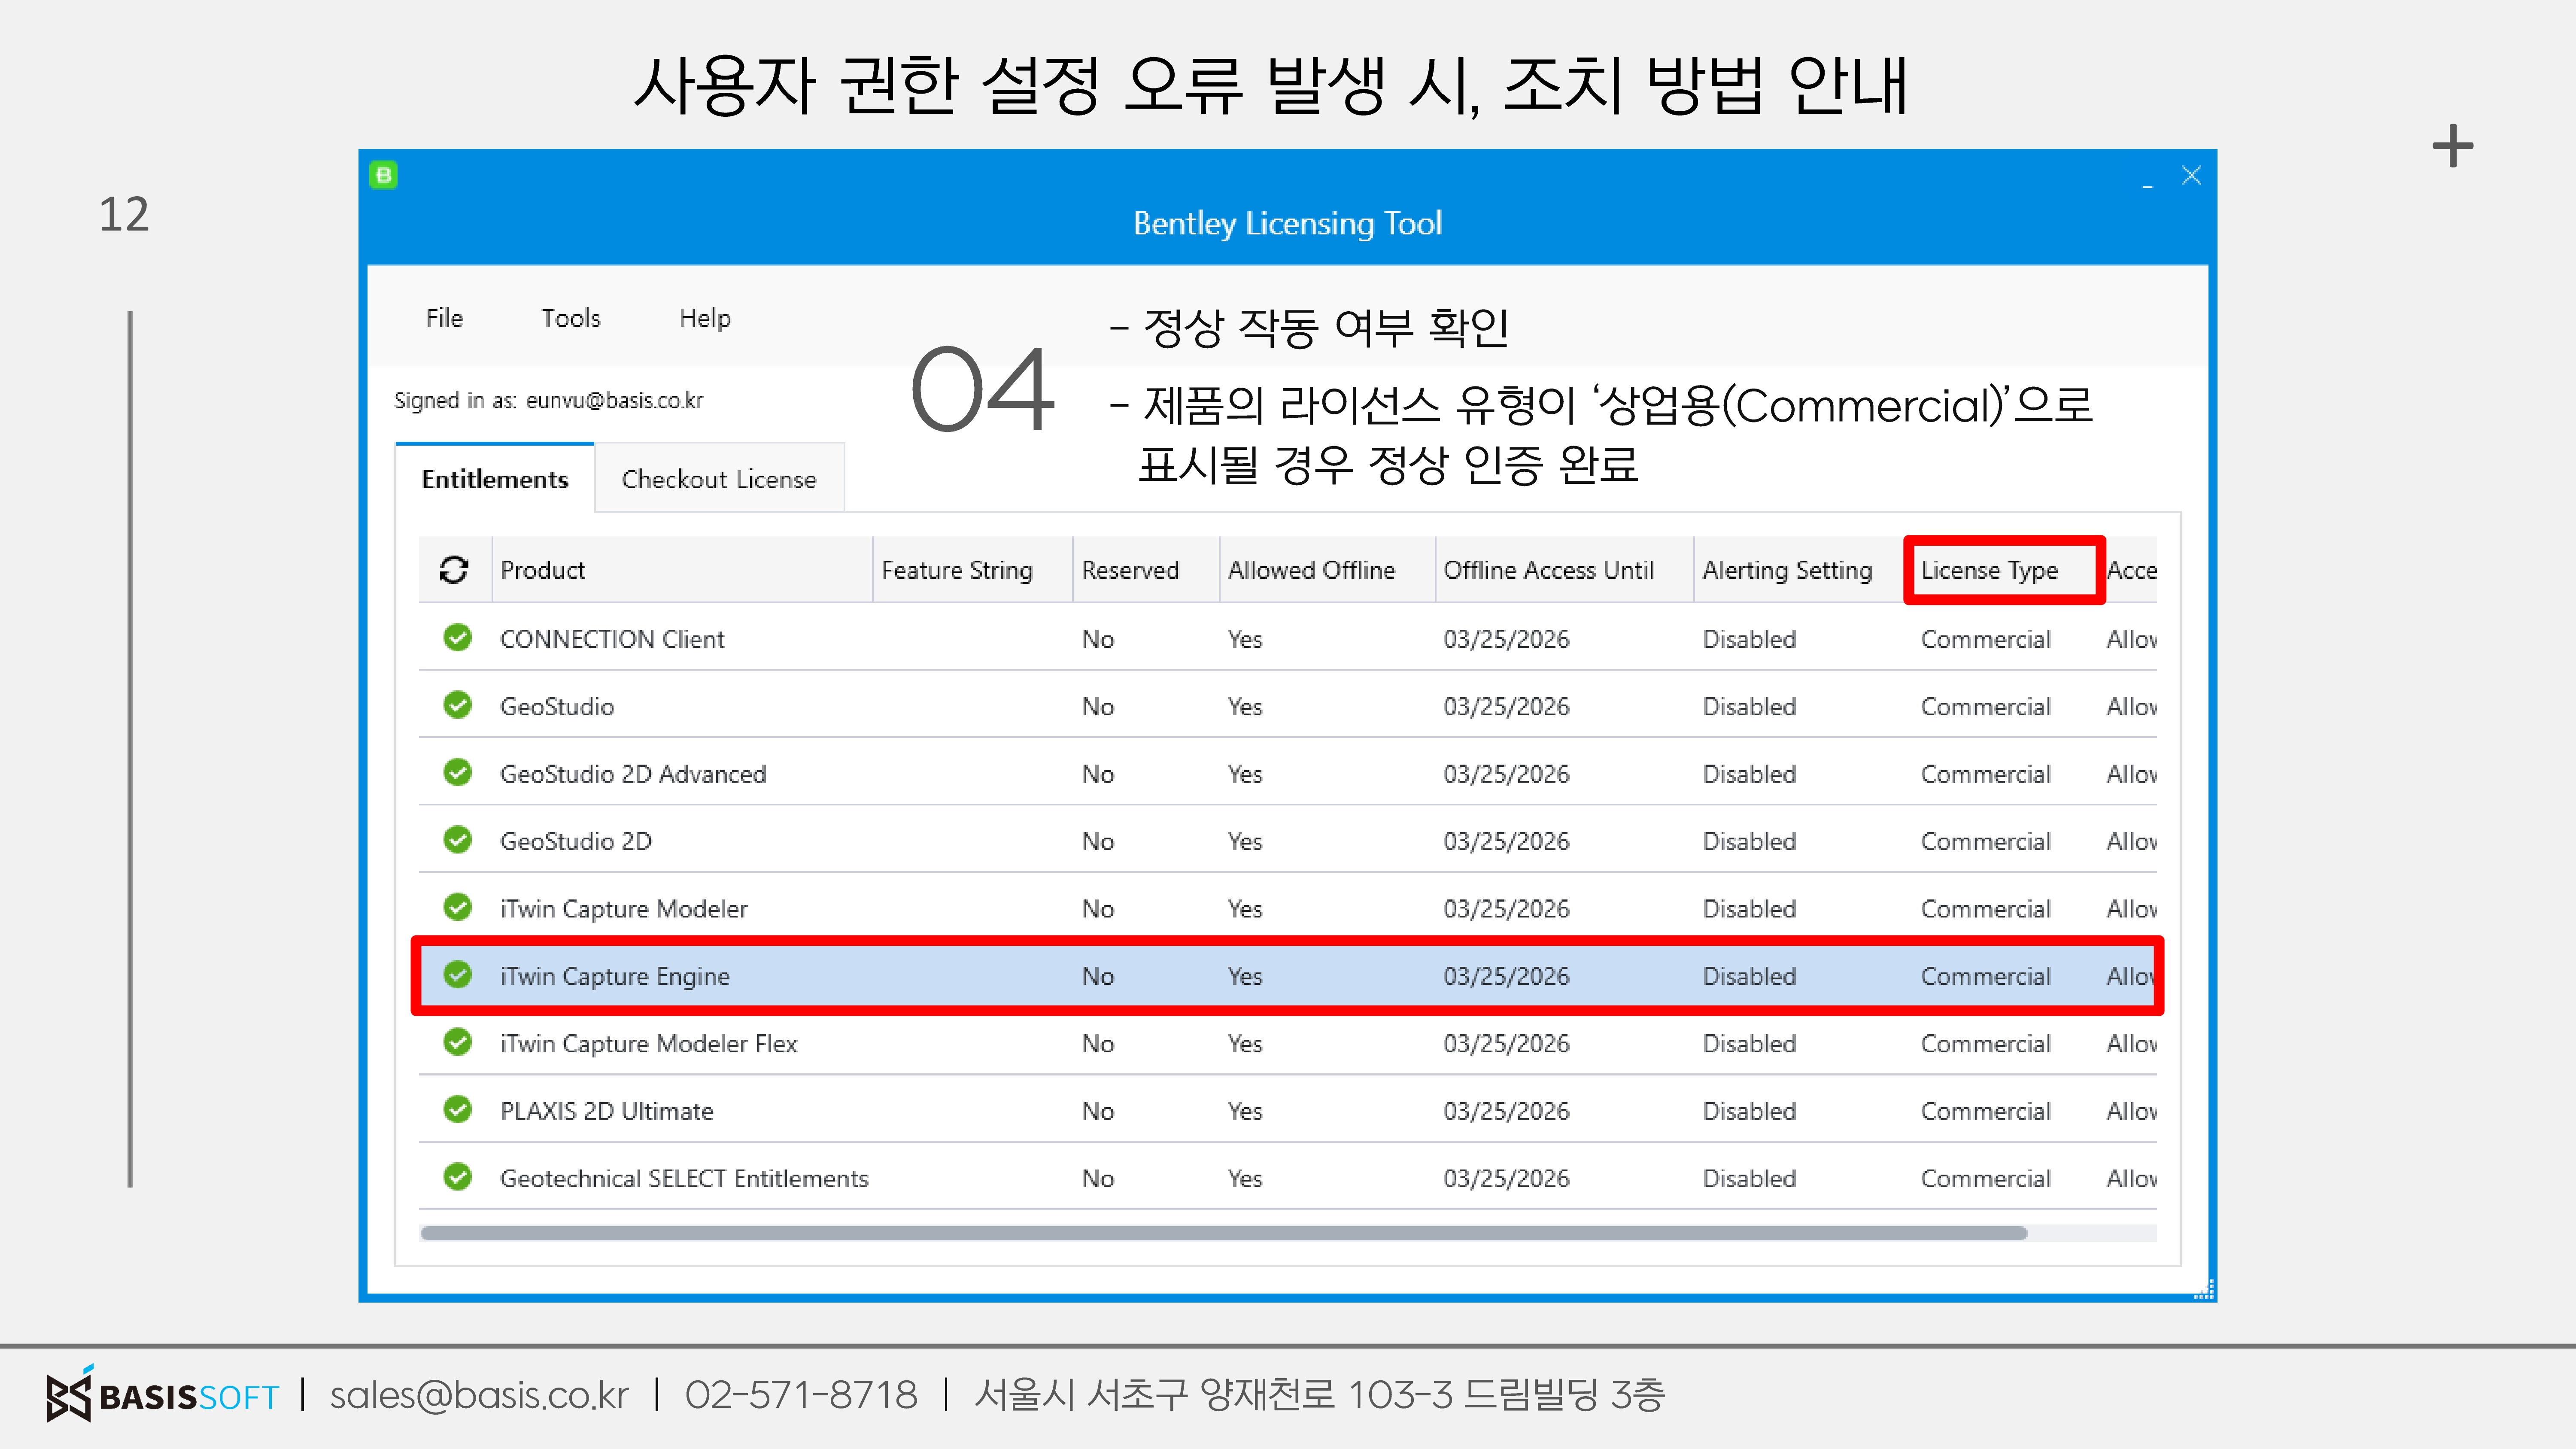Image resolution: width=2576 pixels, height=1449 pixels.
Task: Sort by the License Type column header
Action: [x=1989, y=570]
